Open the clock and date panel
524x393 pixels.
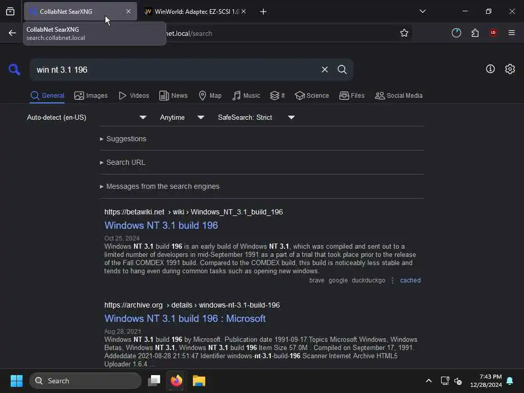486,381
